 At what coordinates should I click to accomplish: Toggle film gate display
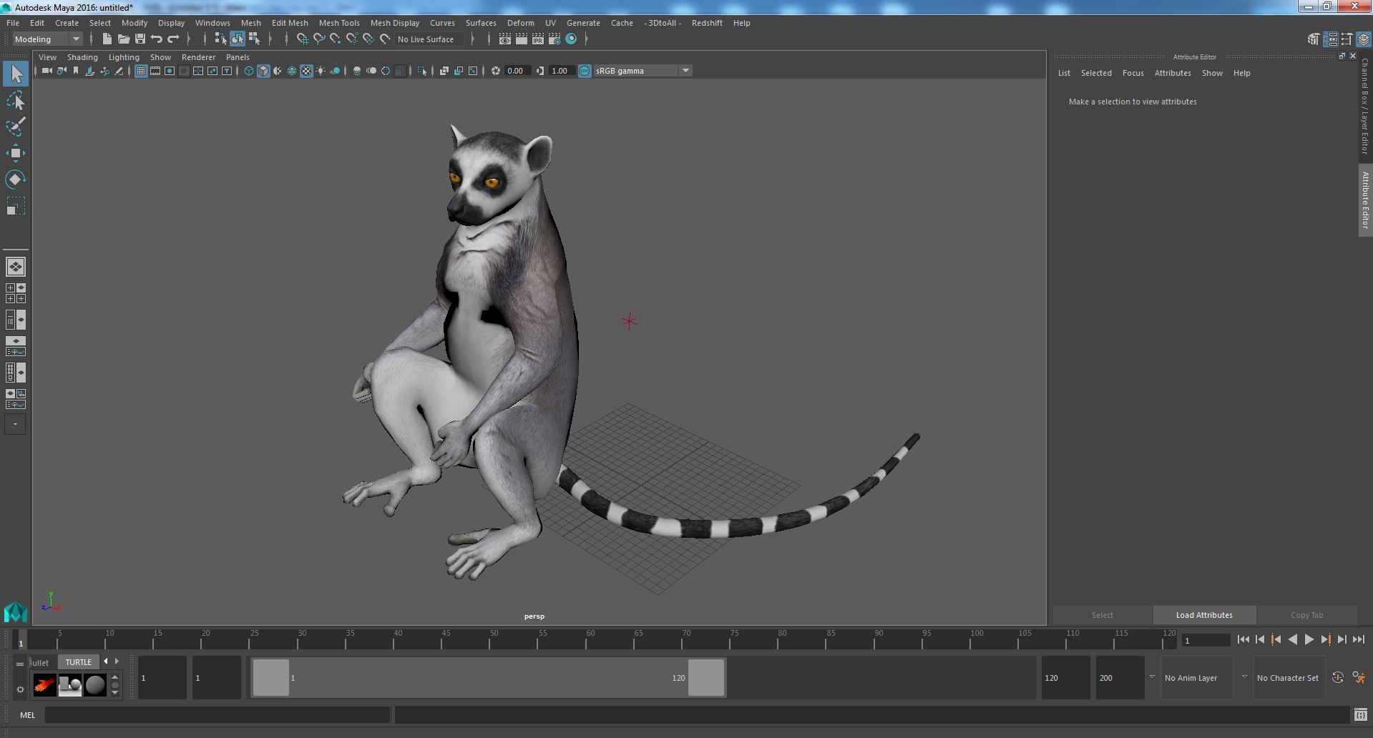tap(155, 71)
